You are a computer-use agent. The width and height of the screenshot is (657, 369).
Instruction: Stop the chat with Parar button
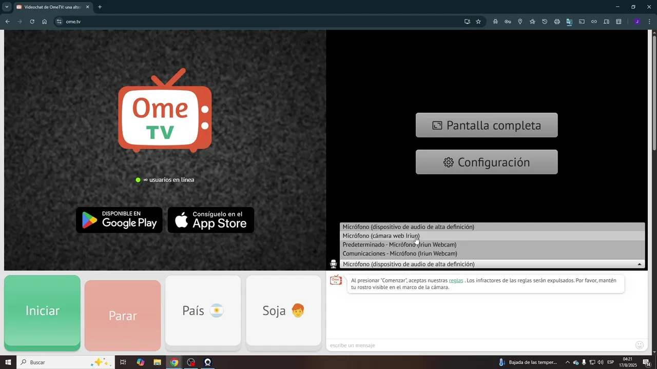click(x=123, y=316)
